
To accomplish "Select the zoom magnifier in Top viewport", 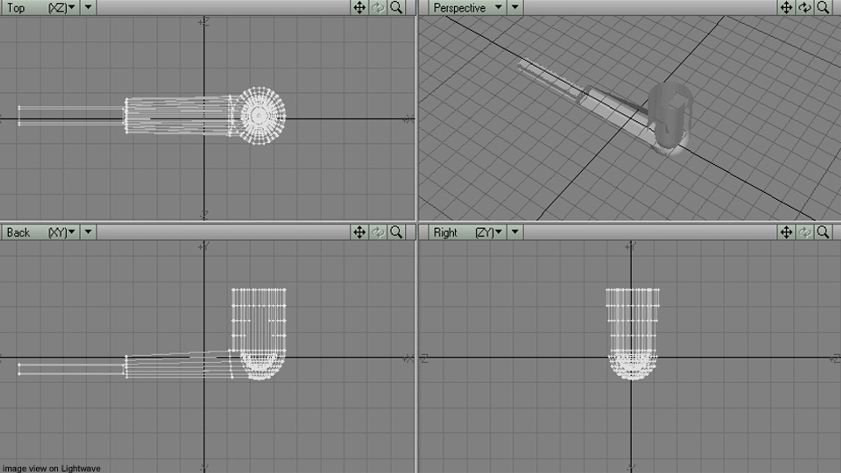I will tap(396, 7).
